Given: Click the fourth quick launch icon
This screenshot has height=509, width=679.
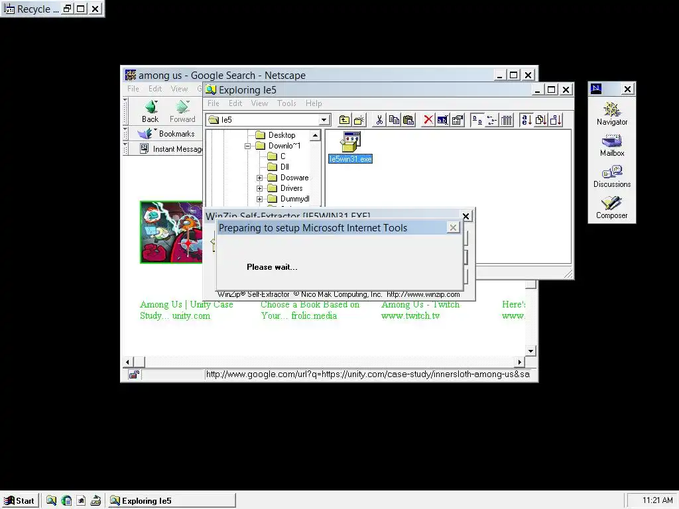Looking at the screenshot, I should coord(95,501).
